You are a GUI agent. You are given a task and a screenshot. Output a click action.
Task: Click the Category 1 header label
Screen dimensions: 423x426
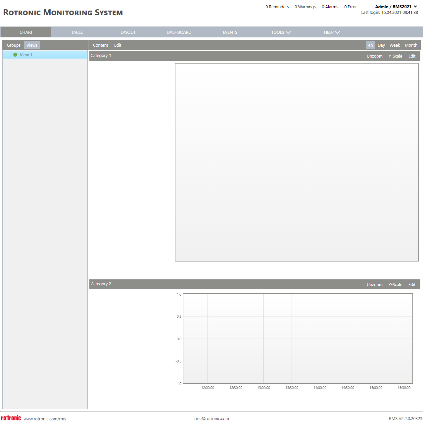pos(101,56)
